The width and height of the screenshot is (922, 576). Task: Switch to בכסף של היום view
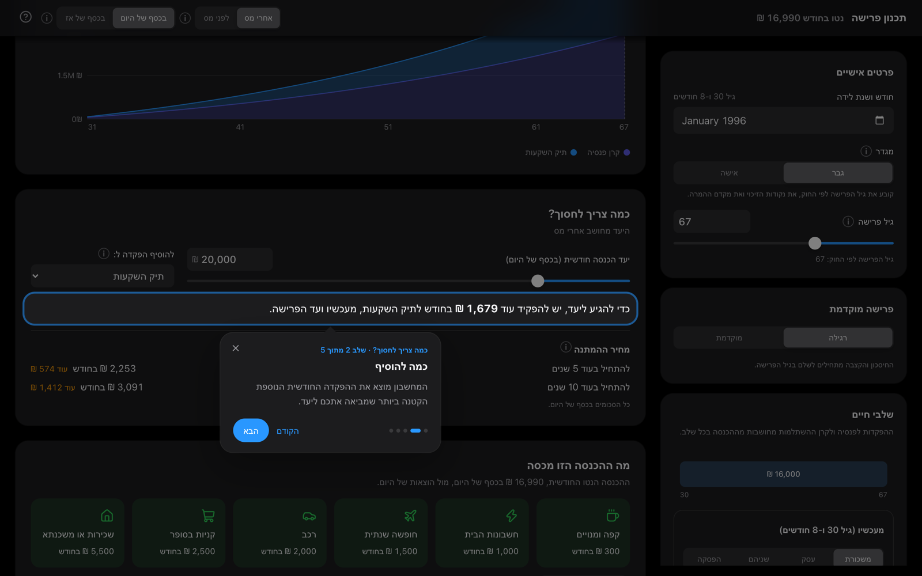[x=143, y=18]
